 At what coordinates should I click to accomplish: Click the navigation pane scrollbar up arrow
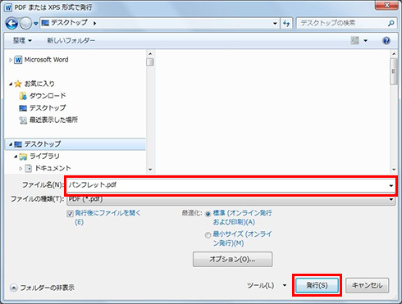(x=150, y=54)
